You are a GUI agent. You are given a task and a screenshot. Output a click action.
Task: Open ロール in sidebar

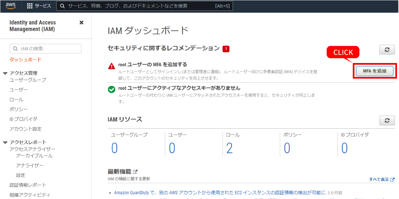pos(16,99)
